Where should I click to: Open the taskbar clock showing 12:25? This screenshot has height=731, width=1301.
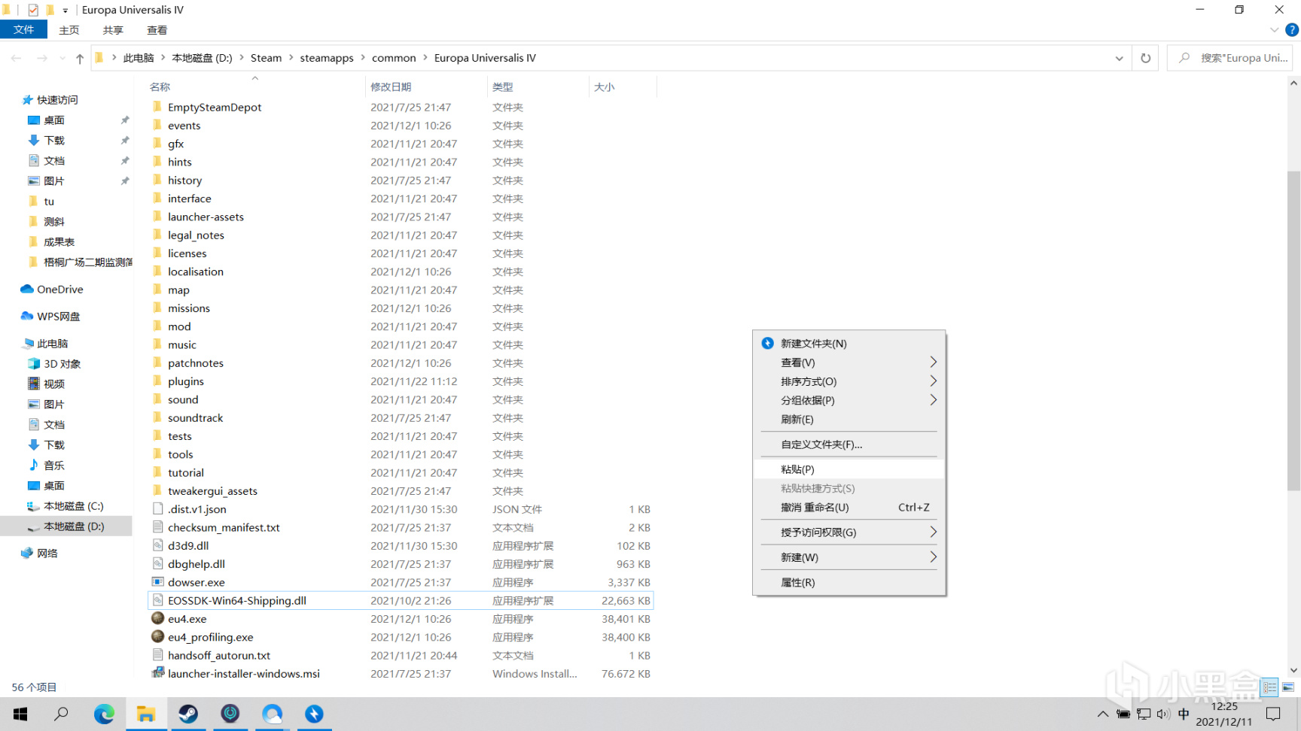[x=1224, y=714]
